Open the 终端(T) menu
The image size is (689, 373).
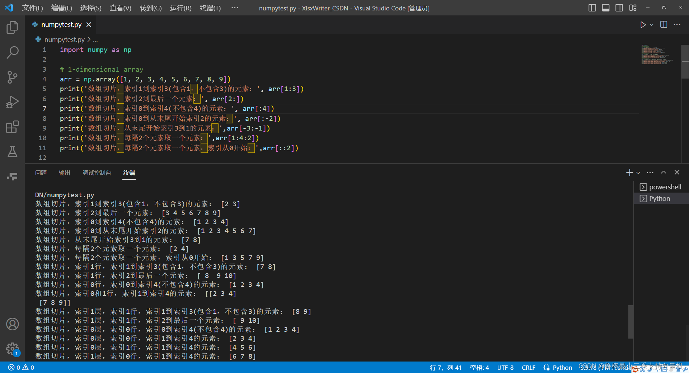point(210,8)
